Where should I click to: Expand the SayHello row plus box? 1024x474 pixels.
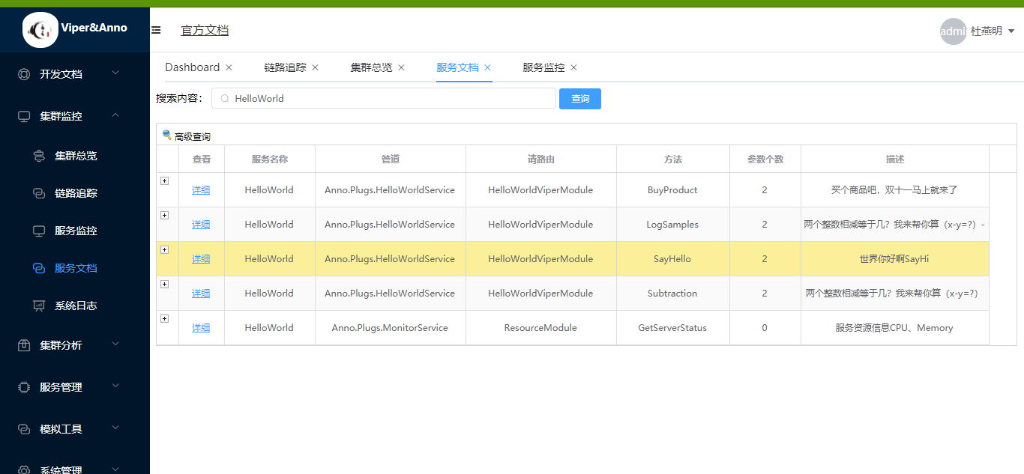(165, 249)
